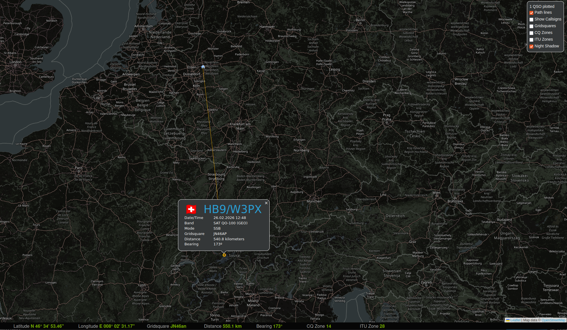
Task: Click the Gridsquare JN46an status readout
Action: click(166, 326)
